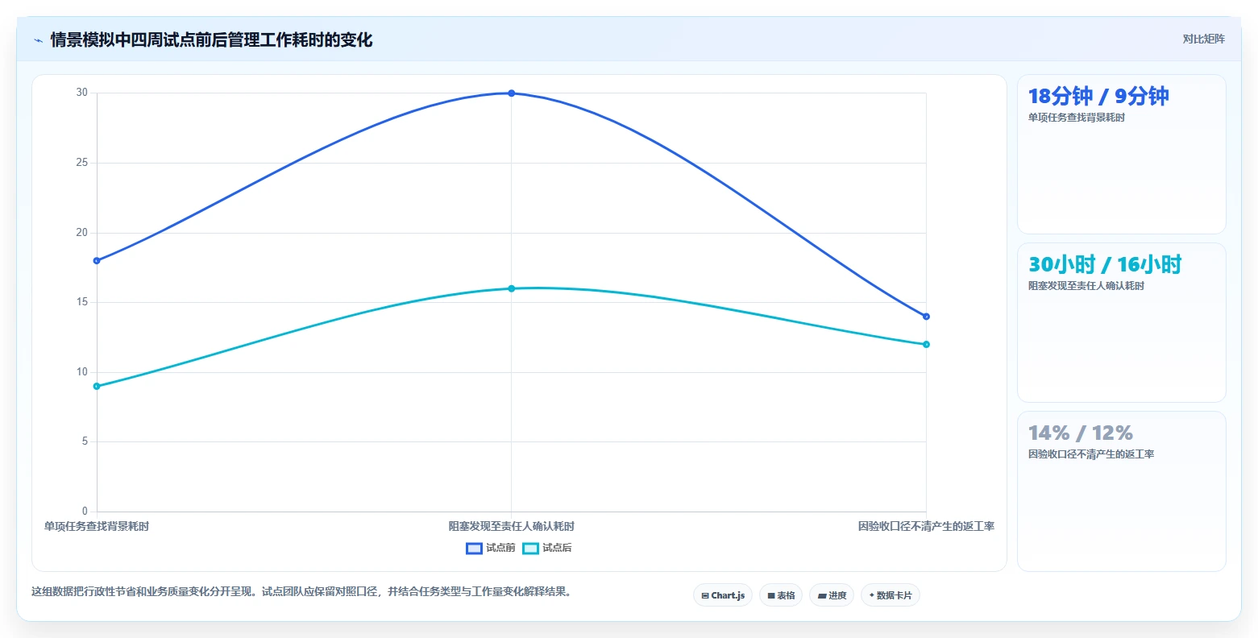Click the y-axis value 30
The height and width of the screenshot is (638, 1258).
click(82, 93)
